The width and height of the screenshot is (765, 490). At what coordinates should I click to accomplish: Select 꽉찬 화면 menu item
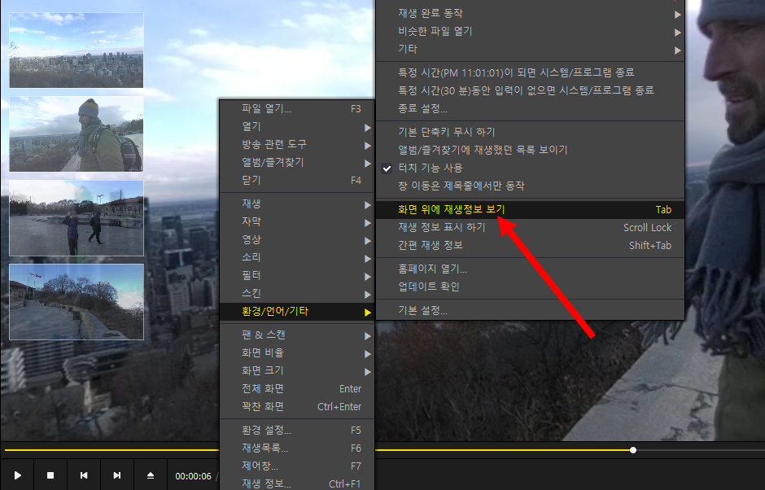(x=297, y=407)
